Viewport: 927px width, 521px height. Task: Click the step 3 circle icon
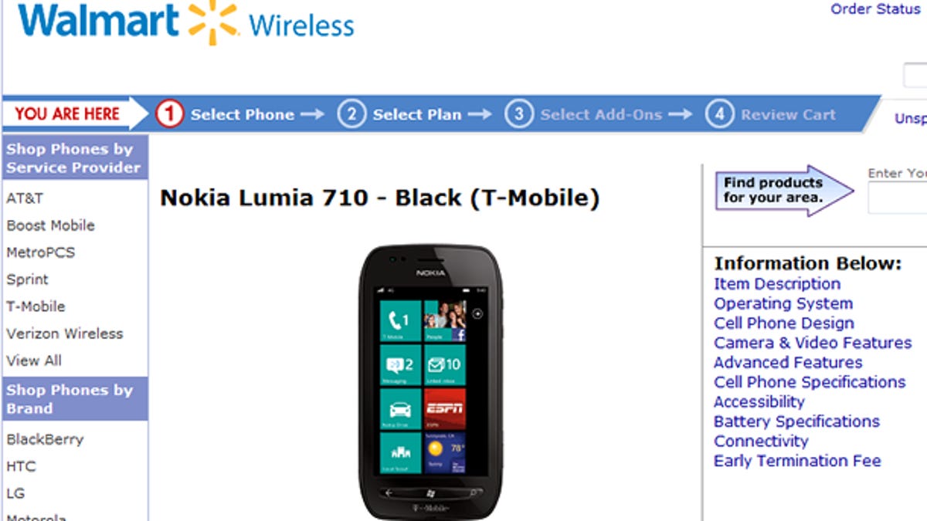(519, 114)
